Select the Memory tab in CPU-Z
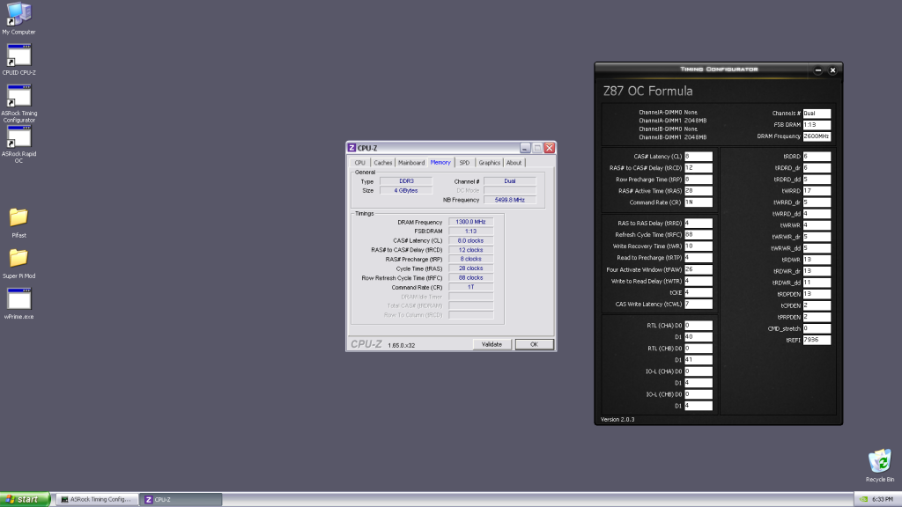902x507 pixels. (x=440, y=163)
